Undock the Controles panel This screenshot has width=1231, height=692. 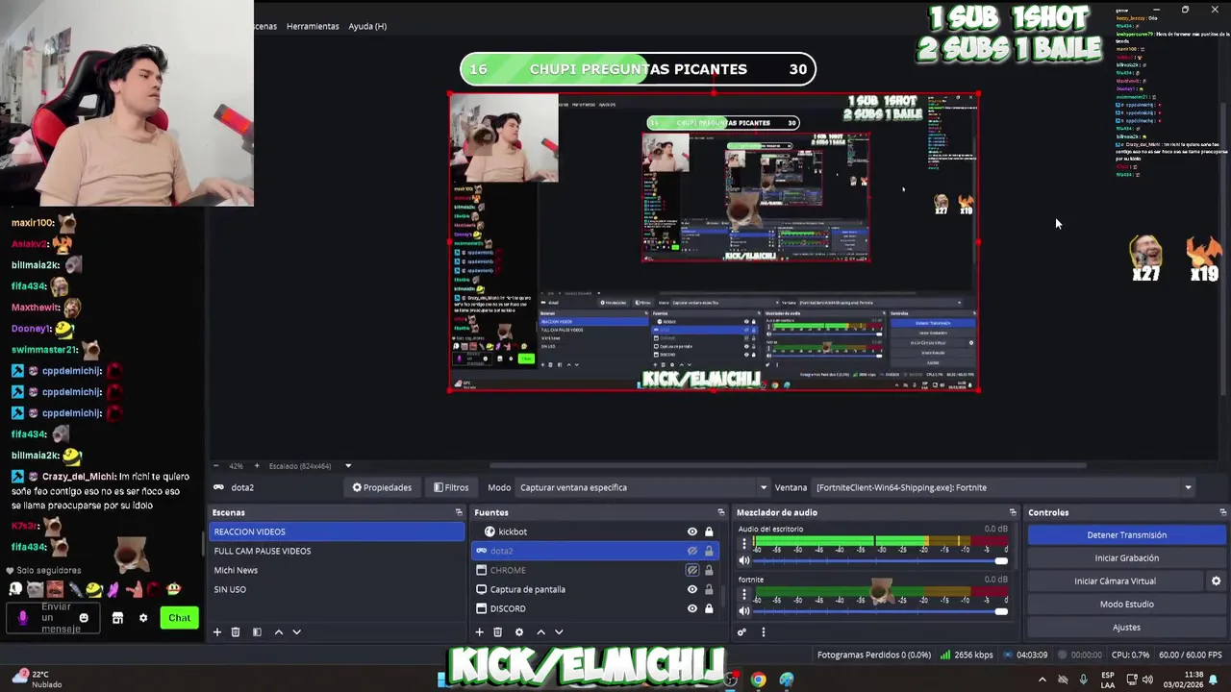pos(1223,512)
